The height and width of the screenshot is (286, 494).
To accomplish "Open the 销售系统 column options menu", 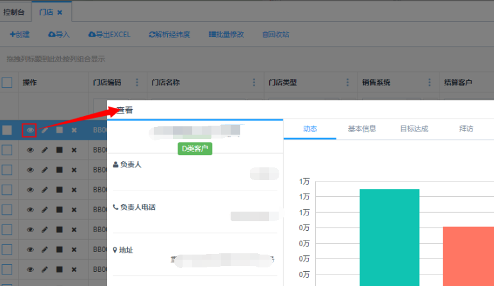I will tap(429, 82).
